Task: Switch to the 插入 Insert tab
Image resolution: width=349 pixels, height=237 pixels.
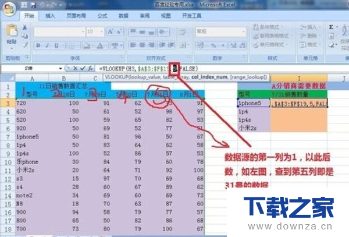Action: coord(50,16)
